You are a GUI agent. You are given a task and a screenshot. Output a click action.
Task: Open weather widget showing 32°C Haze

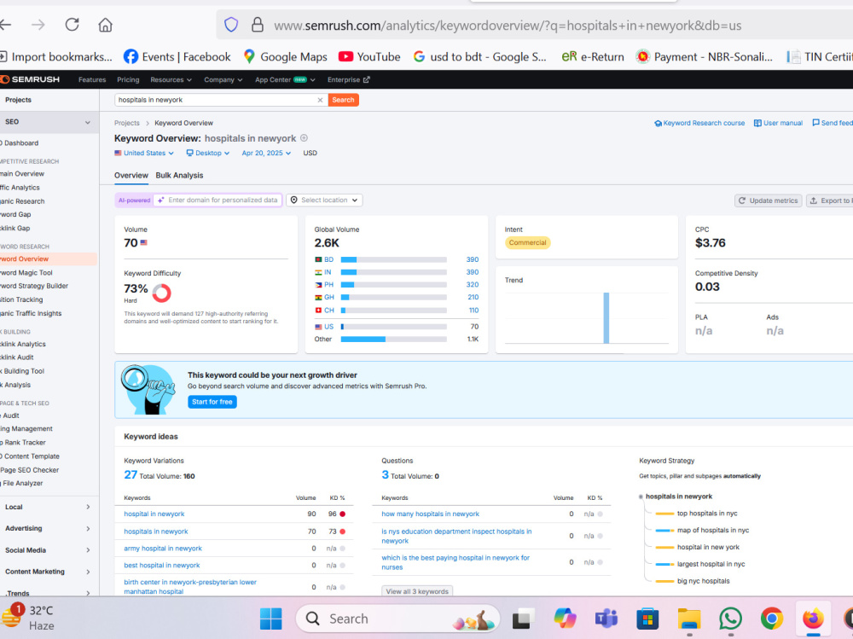(x=28, y=618)
